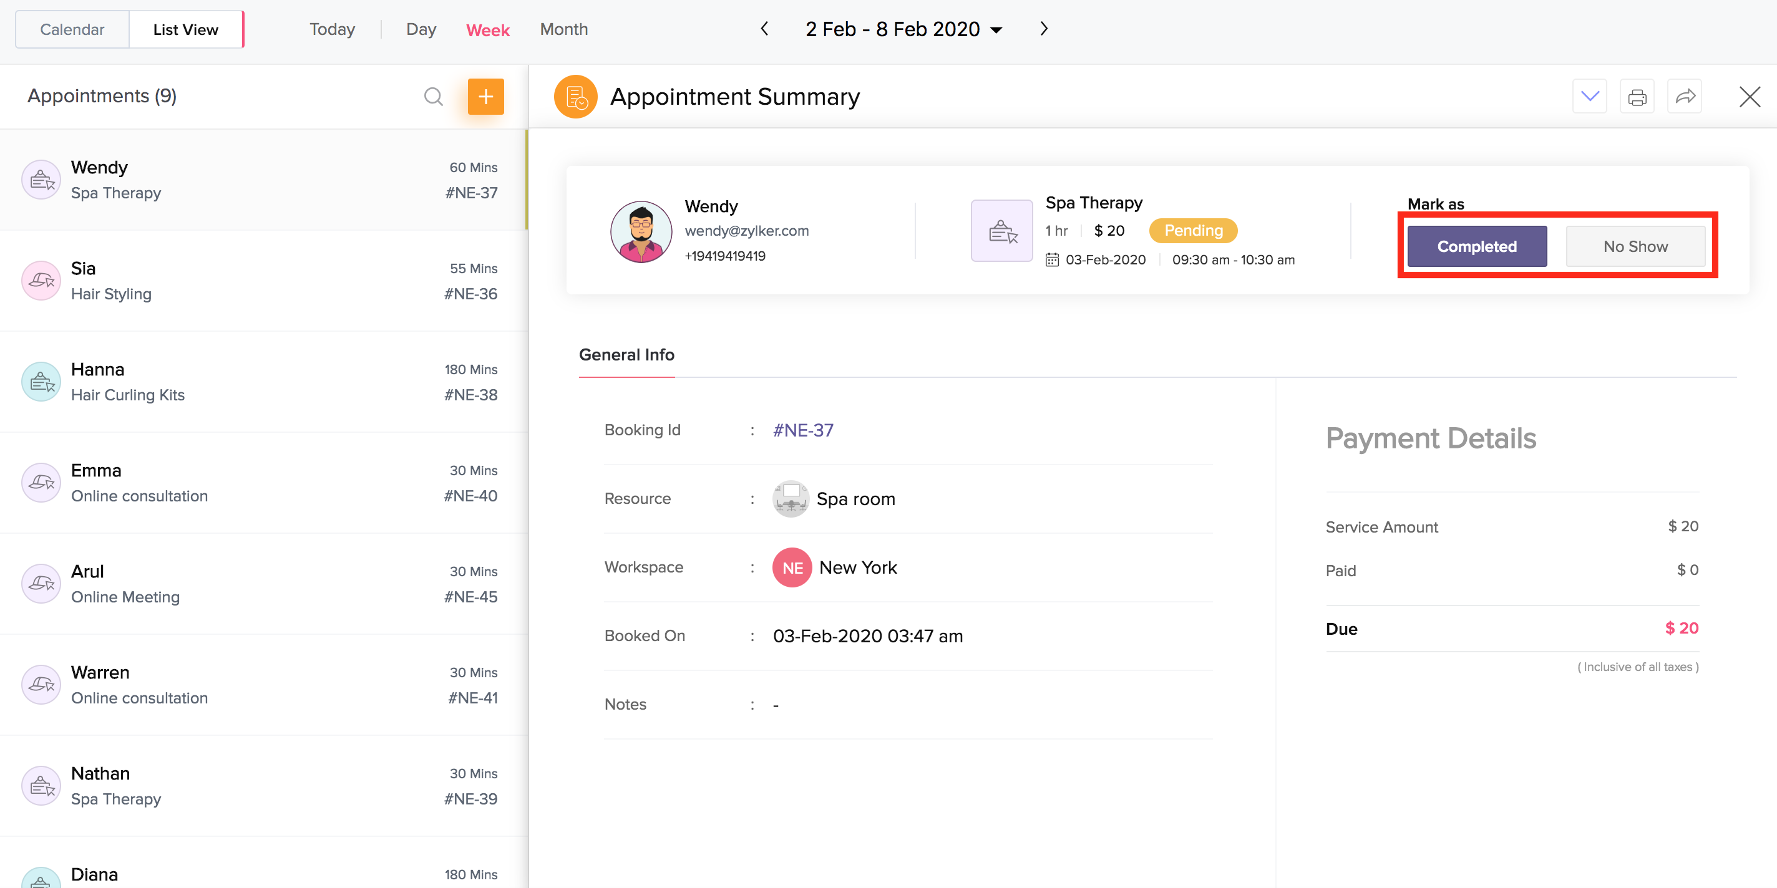Switch to Calendar view toggle
Screen dimensions: 1777x888
[72, 30]
